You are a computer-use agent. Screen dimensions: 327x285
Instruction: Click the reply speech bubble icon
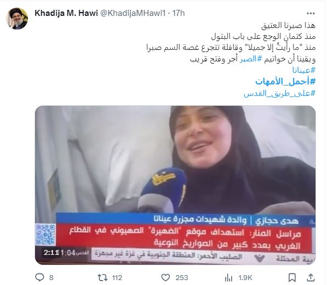39,277
